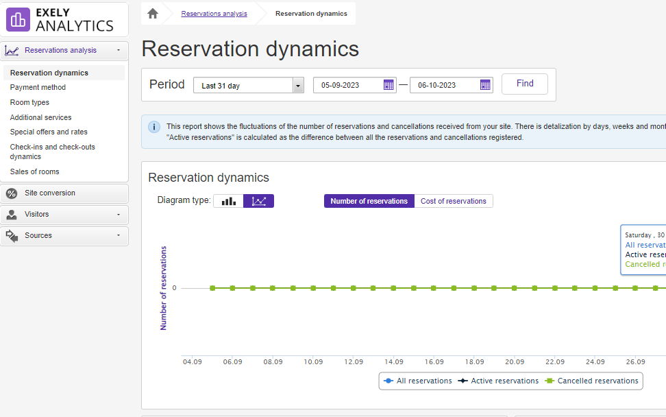Click the blue info icon
This screenshot has height=417, width=666.
click(154, 127)
